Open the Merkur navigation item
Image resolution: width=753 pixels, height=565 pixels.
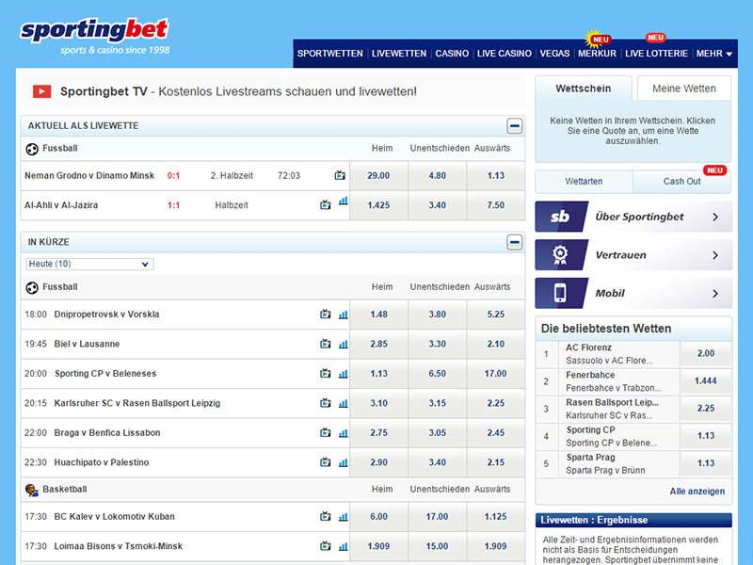pyautogui.click(x=597, y=54)
